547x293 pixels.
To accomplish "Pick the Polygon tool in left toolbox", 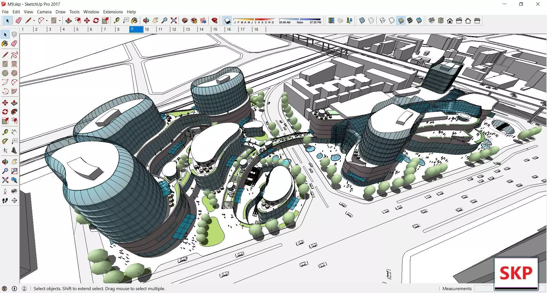I will click(14, 73).
